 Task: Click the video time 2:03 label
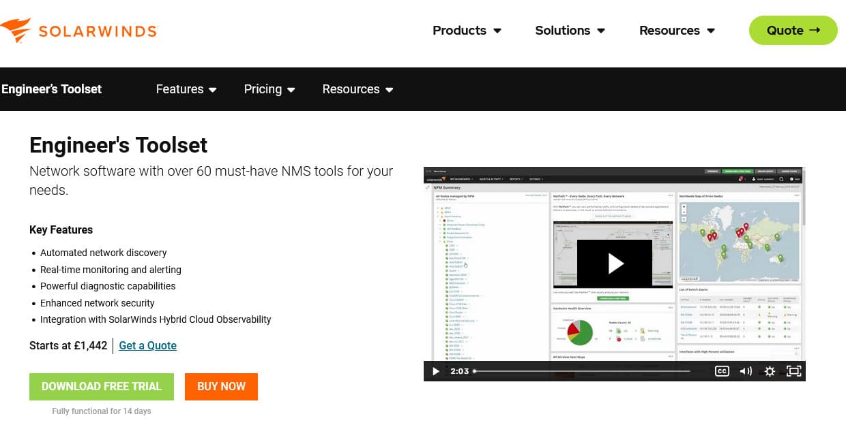[x=459, y=371]
